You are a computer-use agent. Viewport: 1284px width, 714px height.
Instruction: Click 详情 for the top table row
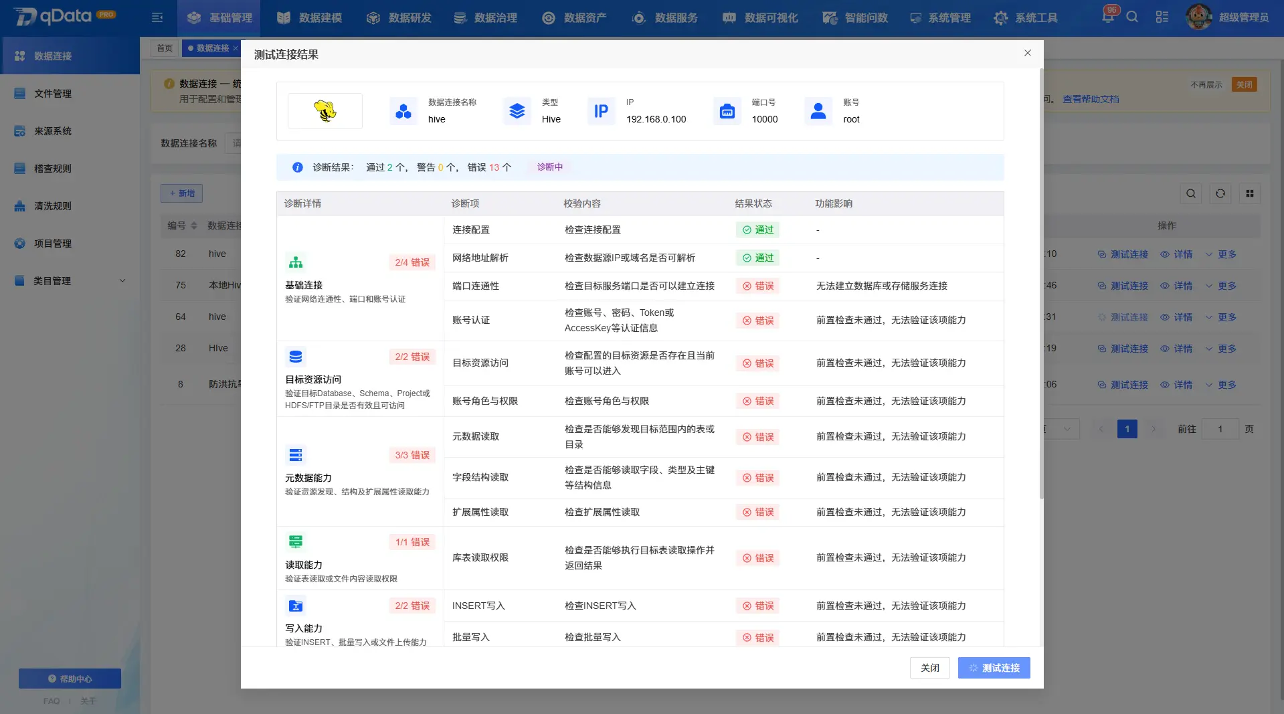point(1176,254)
